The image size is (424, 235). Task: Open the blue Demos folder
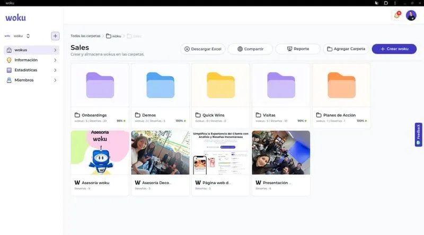point(161,85)
